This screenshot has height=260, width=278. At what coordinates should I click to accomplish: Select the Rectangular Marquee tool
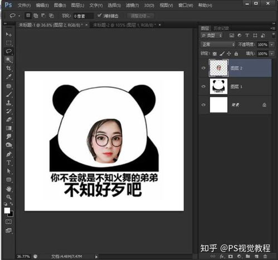point(8,43)
